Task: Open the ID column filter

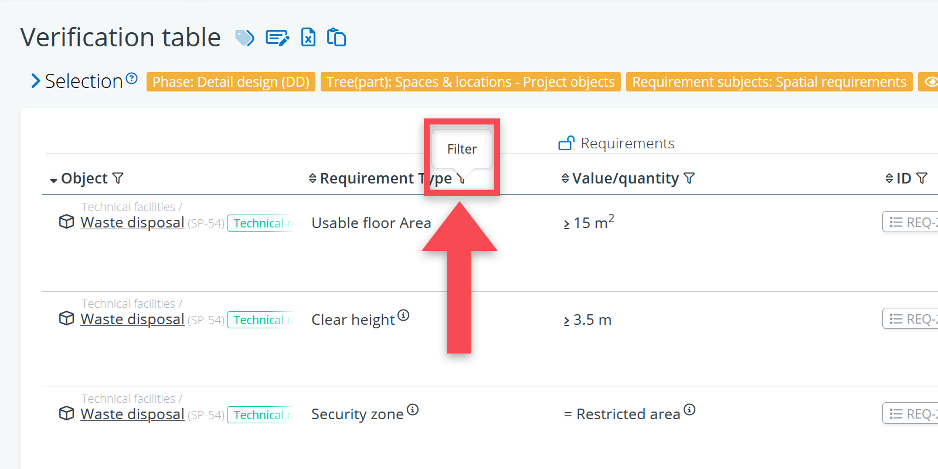Action: (x=922, y=178)
